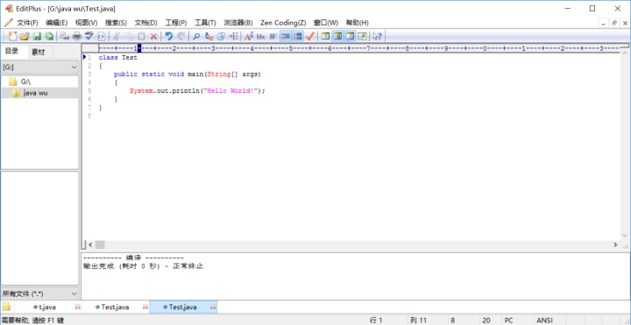Click the horizontal scrollbar left arrow
This screenshot has width=631, height=325.
tap(90, 244)
